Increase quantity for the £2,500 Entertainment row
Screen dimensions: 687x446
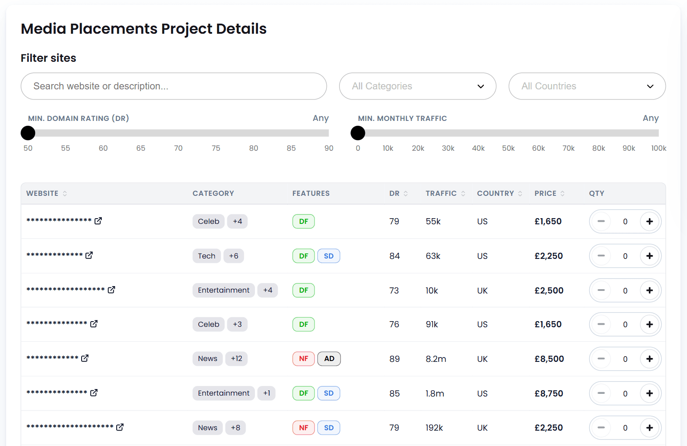[x=650, y=290]
